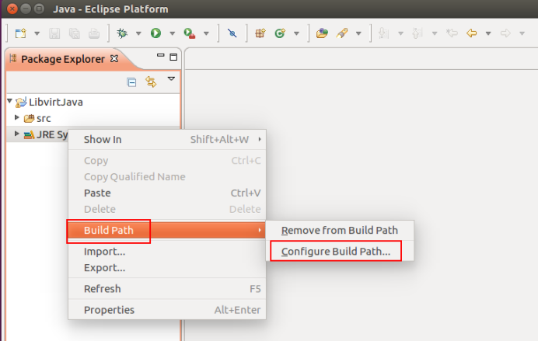Close the Eclipse window
The width and height of the screenshot is (538, 341).
(12, 9)
